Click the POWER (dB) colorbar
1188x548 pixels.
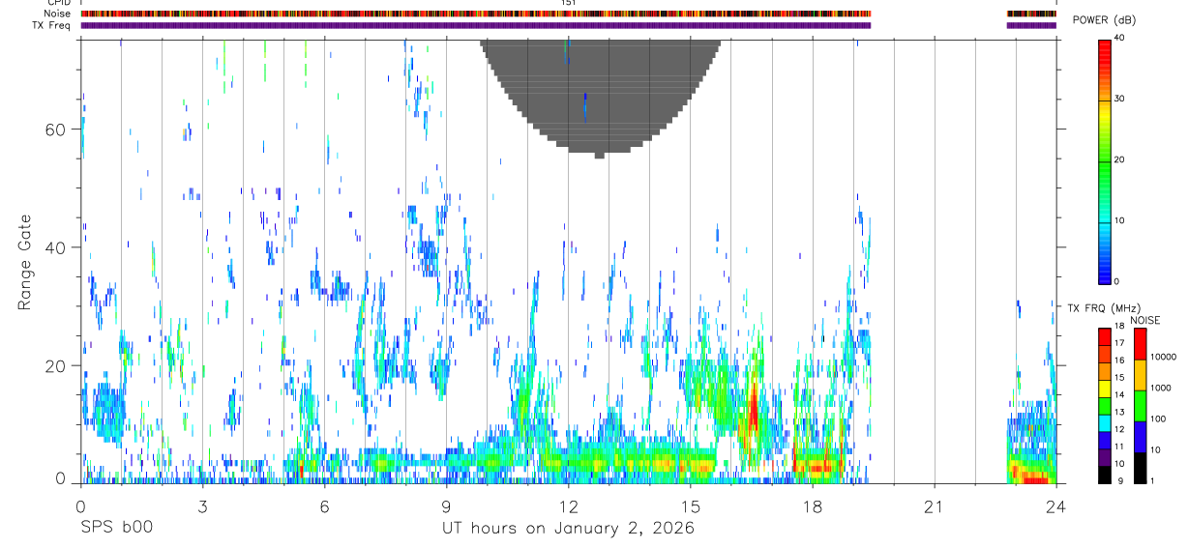click(1105, 160)
